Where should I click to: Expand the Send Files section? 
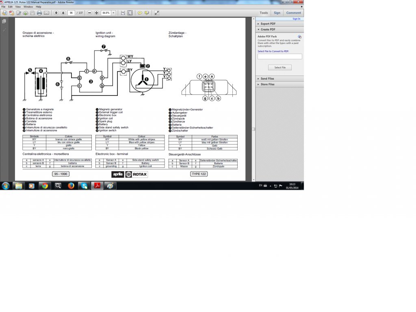[267, 78]
